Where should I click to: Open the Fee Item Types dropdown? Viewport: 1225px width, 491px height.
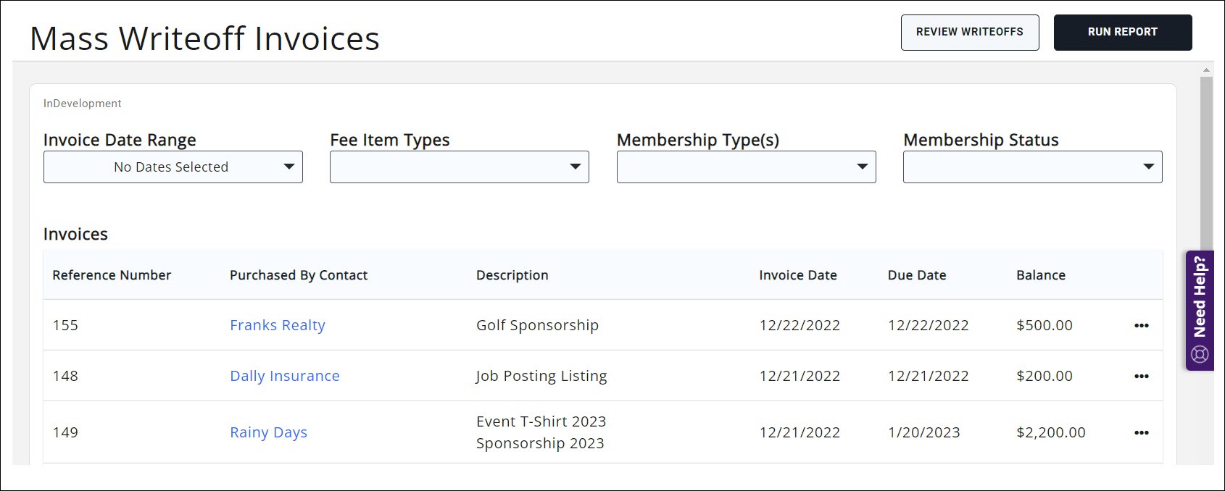coord(459,167)
